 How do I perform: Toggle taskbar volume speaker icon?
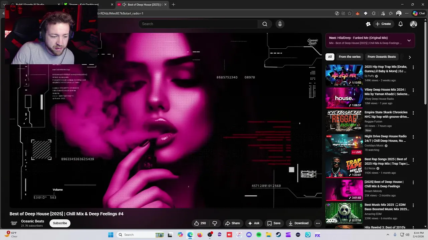pyautogui.click(x=407, y=235)
